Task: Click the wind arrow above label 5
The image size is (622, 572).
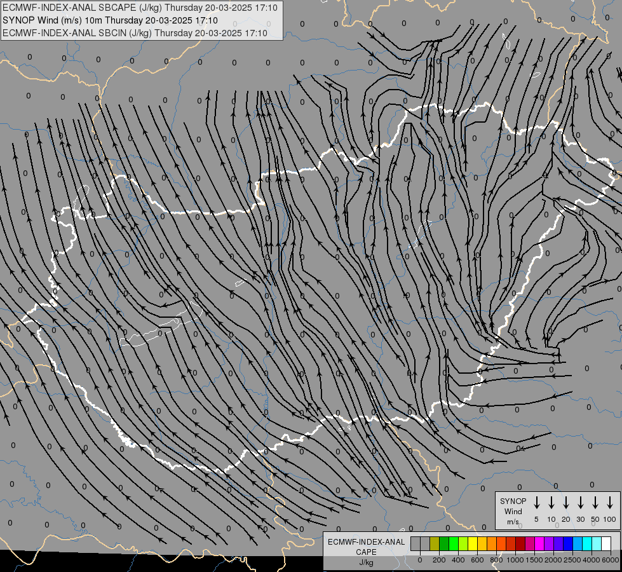Action: pos(536,503)
